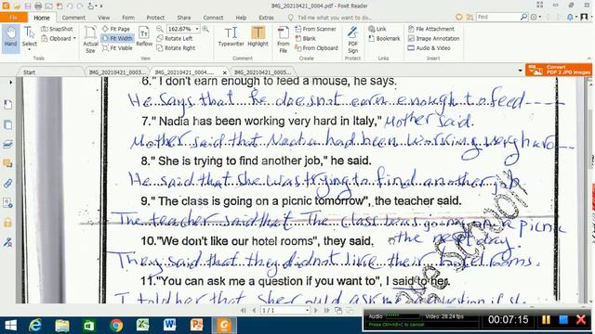Viewport: 595px width, 334px height.
Task: Create PDF From Scanner
Action: [315, 29]
